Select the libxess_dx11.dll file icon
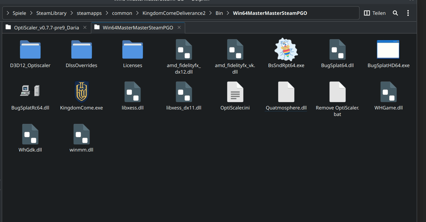Viewport: 426px width, 222px height. (x=184, y=92)
